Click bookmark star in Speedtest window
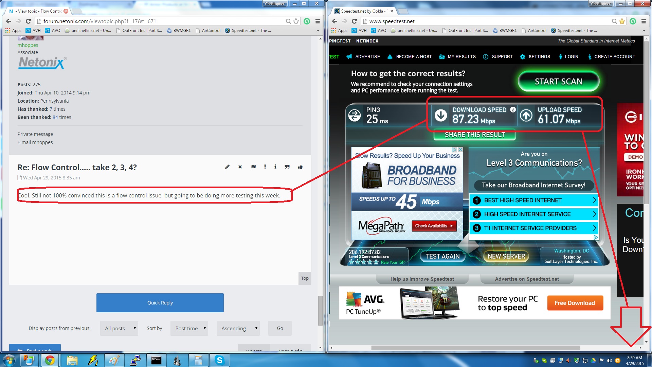This screenshot has width=652, height=367. (x=622, y=21)
